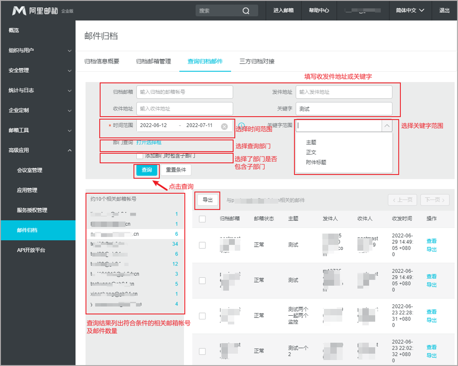The height and width of the screenshot is (366, 458).
Task: Open the 三方归档对接 tab
Action: click(x=257, y=61)
